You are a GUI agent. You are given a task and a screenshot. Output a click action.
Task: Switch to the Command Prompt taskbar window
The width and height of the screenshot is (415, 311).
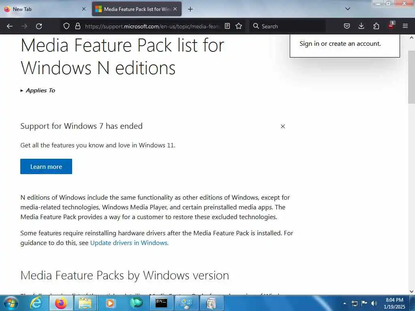click(x=161, y=303)
